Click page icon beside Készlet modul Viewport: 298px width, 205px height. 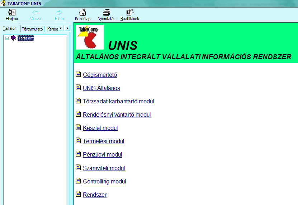point(78,127)
